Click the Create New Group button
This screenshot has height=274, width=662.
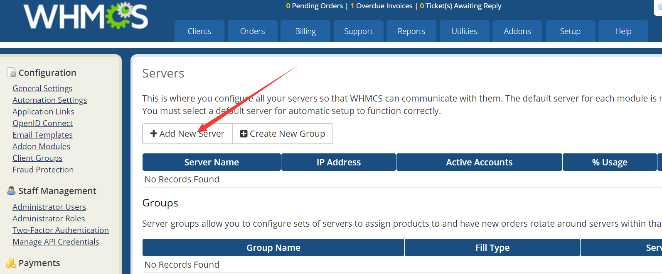coord(283,133)
